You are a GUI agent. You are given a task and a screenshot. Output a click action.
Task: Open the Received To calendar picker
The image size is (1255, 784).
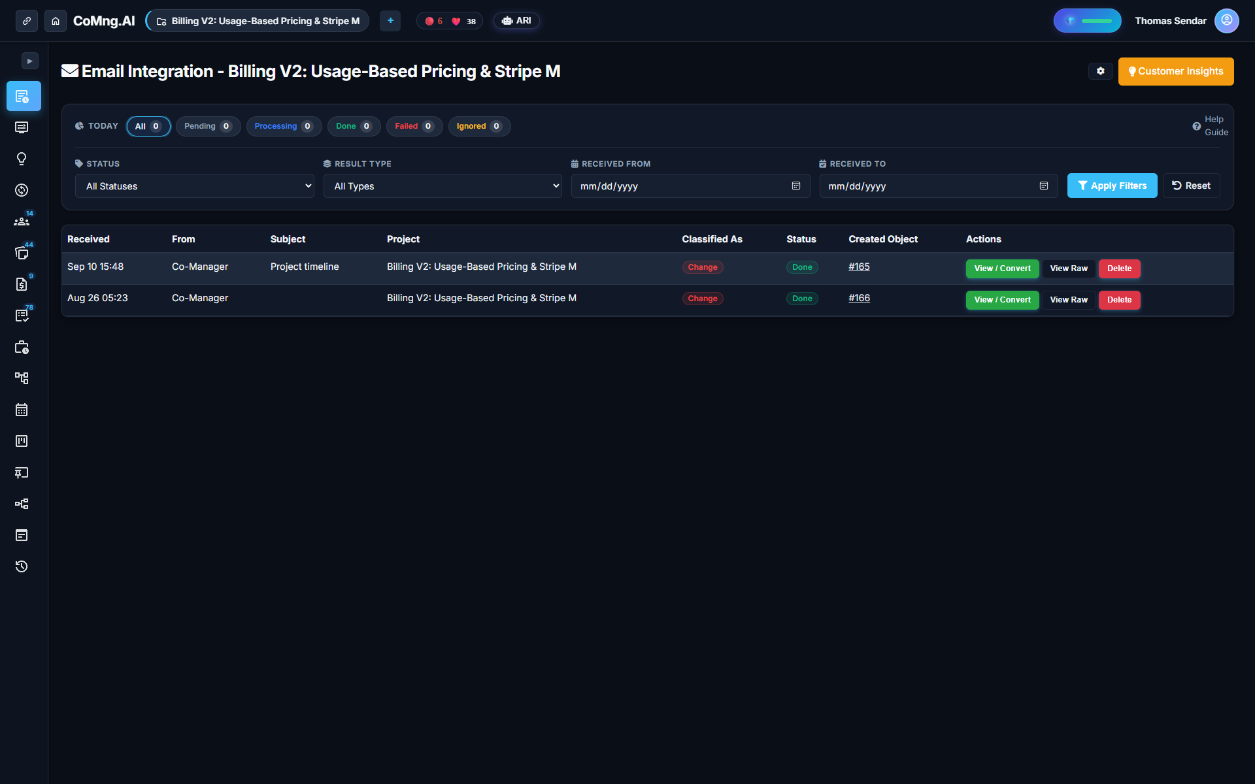click(1043, 186)
